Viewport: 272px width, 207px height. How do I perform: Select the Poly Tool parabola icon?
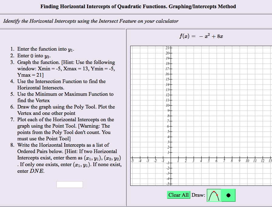213,195
